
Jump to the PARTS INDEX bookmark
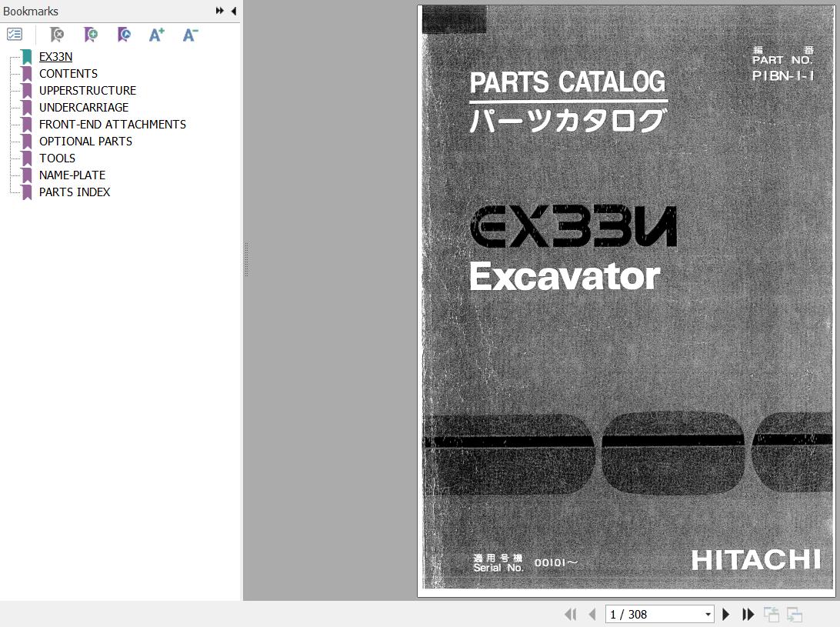click(x=75, y=192)
